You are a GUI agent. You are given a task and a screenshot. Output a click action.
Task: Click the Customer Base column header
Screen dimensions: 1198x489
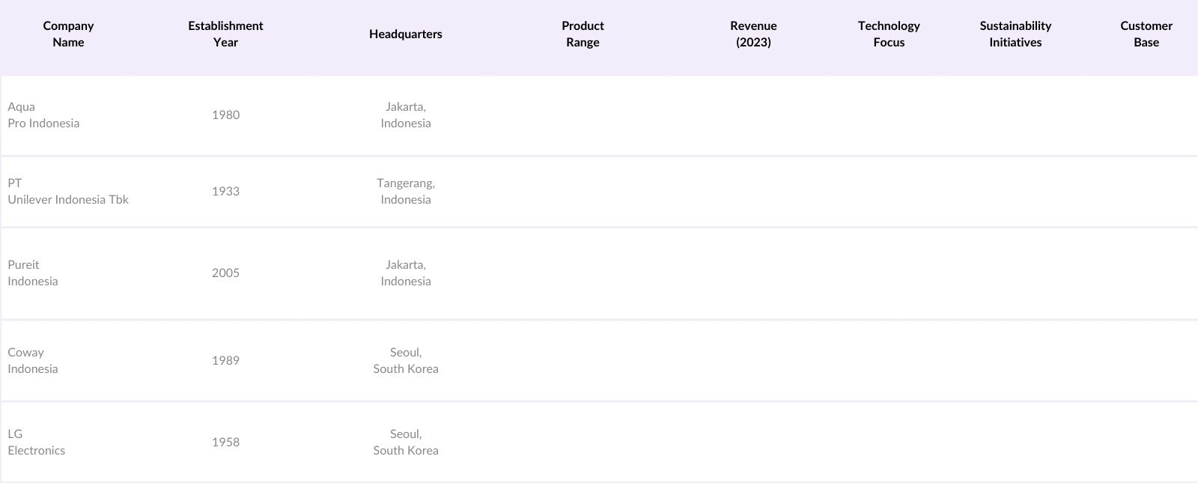point(1146,34)
